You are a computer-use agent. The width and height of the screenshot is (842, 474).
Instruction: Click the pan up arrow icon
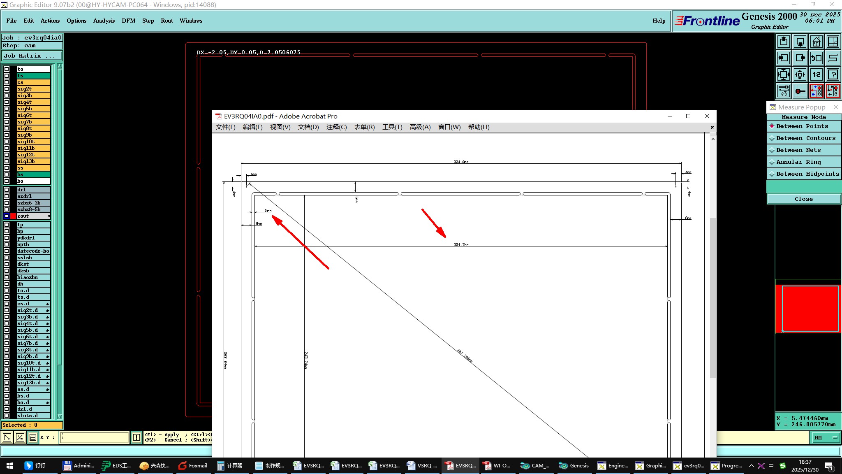pos(784,42)
